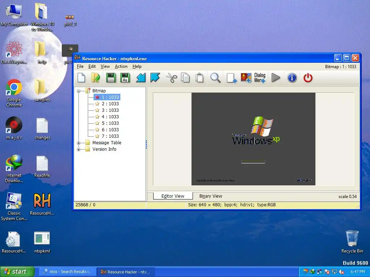The width and height of the screenshot is (370, 277).
Task: Click the status bar size text
Action: click(232, 205)
